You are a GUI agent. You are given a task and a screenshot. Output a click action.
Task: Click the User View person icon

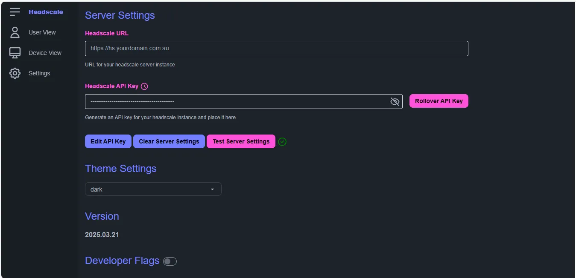[x=15, y=32]
